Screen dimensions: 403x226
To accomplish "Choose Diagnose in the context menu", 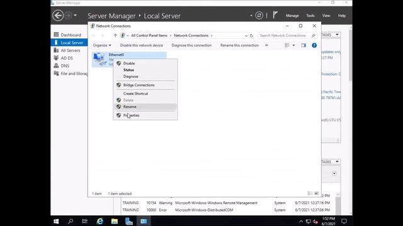I will click(x=145, y=77).
